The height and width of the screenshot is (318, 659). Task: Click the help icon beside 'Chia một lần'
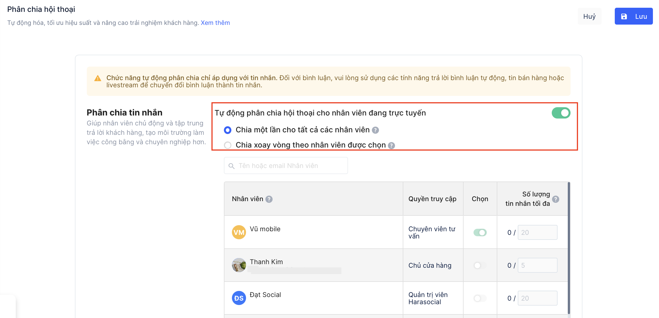375,130
